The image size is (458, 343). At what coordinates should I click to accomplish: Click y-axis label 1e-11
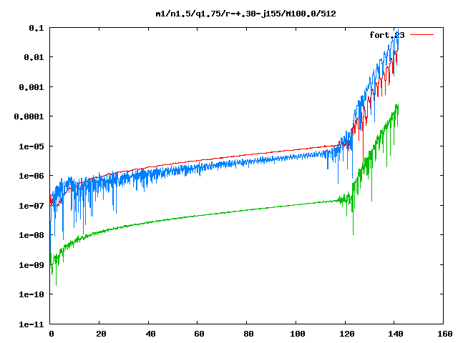coord(31,324)
